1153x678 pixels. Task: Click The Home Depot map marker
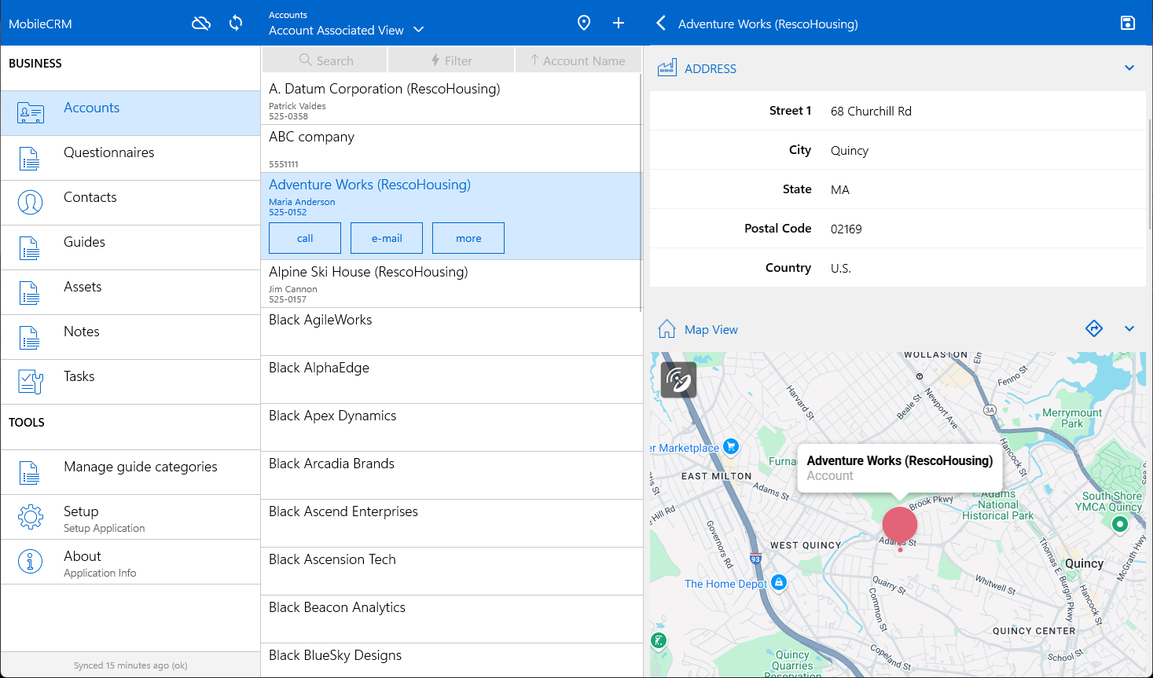click(x=779, y=582)
